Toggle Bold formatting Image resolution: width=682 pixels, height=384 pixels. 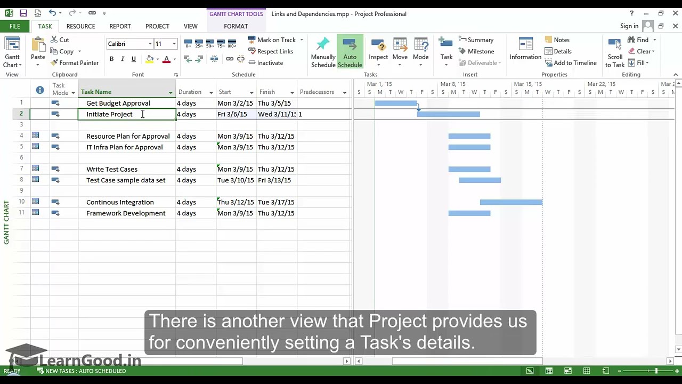click(111, 59)
